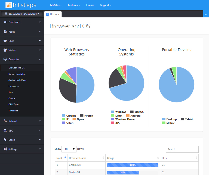209x175 pixels.
Task: Open the License menu item
Action: (x=90, y=5)
